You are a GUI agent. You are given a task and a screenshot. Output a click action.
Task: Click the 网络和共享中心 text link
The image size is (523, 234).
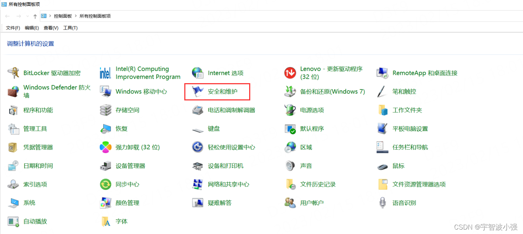(x=229, y=184)
